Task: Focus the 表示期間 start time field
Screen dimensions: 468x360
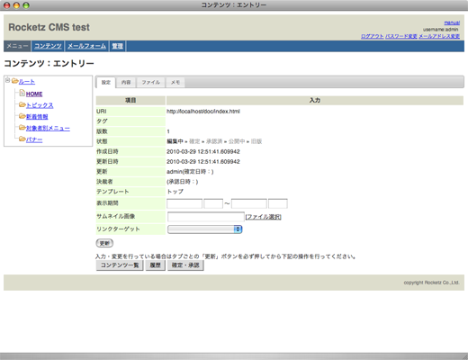Action: click(x=213, y=203)
